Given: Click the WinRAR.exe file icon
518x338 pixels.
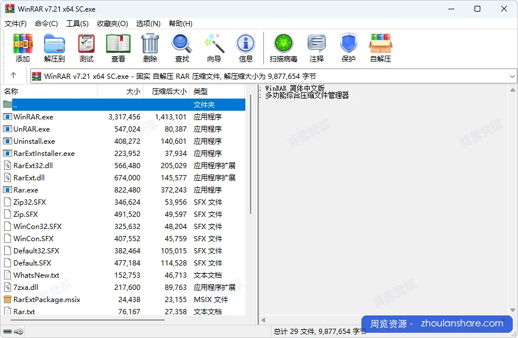Looking at the screenshot, I should pyautogui.click(x=8, y=117).
